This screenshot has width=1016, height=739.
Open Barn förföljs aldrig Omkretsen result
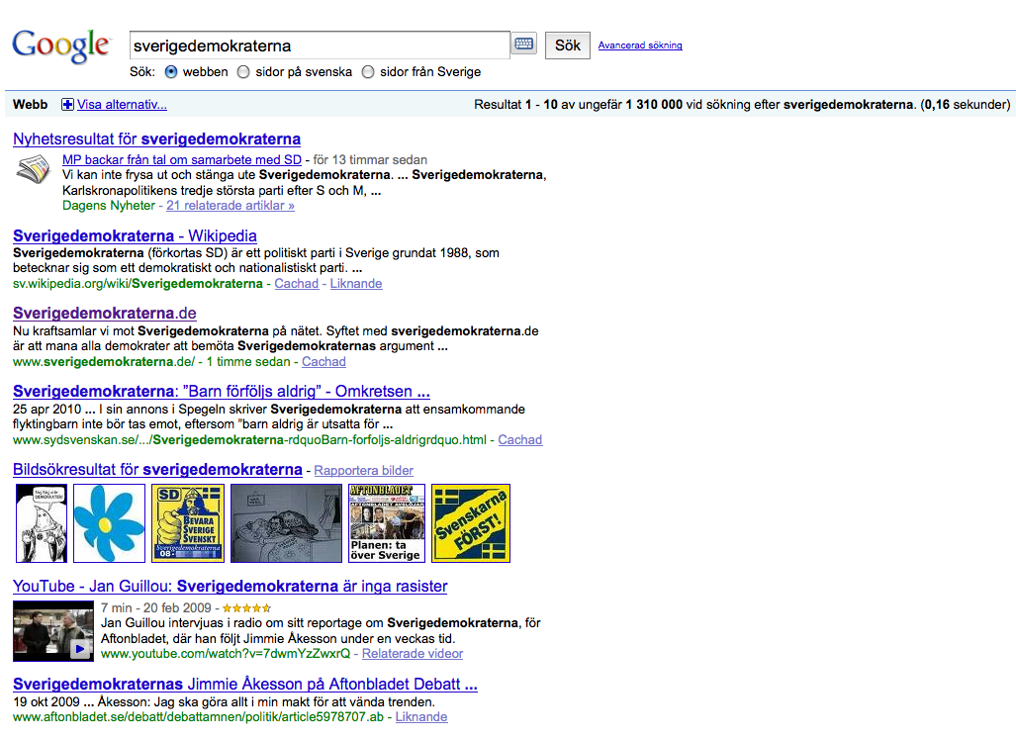pos(222,391)
